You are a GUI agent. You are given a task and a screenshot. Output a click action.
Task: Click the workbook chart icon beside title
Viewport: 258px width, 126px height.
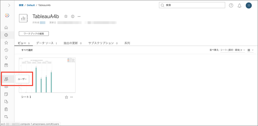[x=23, y=18]
